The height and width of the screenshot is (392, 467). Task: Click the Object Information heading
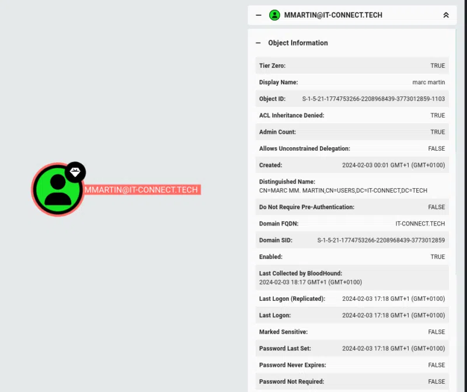tap(298, 43)
